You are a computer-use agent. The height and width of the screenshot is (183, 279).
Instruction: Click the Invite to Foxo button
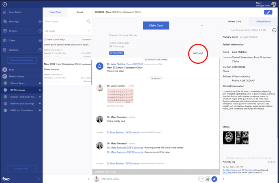22,168
